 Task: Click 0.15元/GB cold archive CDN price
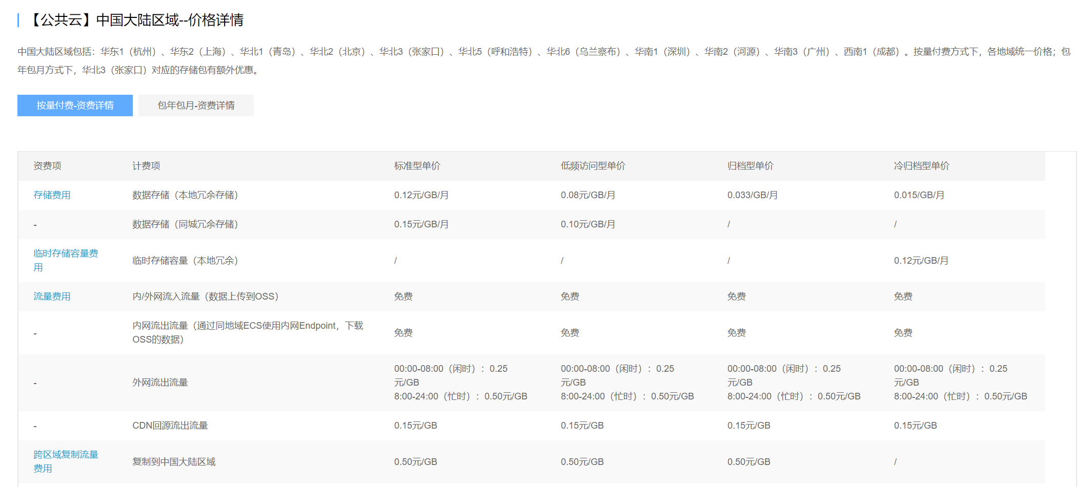915,426
